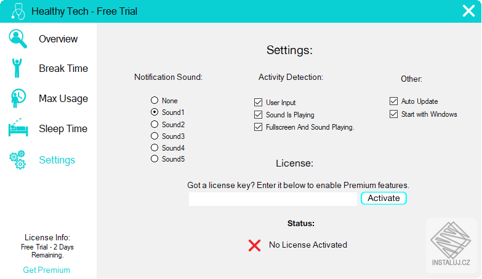Click the Overview magnifier icon
The width and height of the screenshot is (482, 279).
coord(18,38)
